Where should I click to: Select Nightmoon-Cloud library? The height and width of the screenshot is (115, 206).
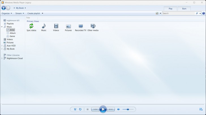click(13, 58)
